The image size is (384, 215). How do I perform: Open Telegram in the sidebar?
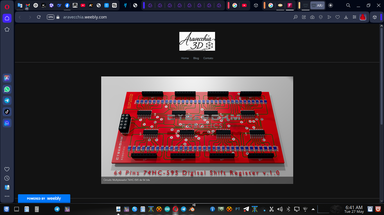point(7,101)
